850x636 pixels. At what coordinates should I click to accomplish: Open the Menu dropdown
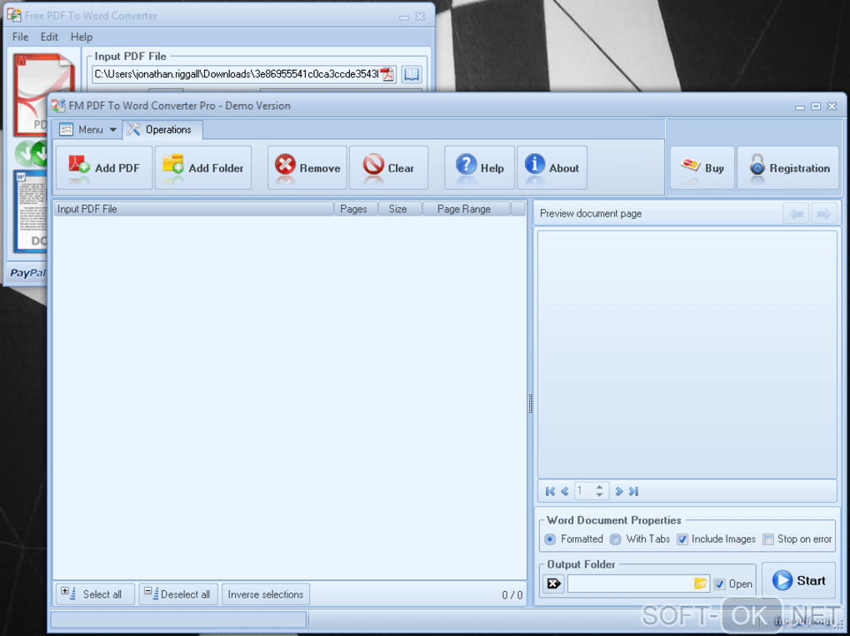(87, 130)
